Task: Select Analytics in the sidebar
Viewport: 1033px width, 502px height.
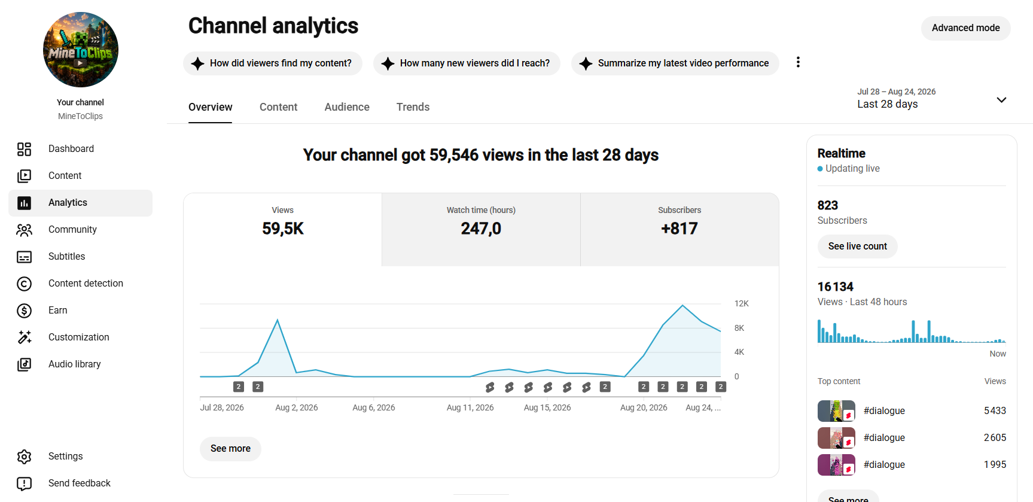Action: click(80, 203)
